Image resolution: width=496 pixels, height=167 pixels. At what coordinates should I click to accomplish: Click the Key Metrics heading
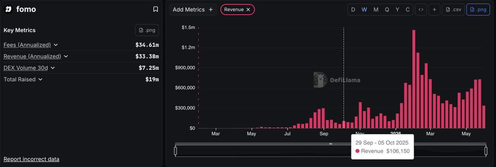pyautogui.click(x=19, y=30)
